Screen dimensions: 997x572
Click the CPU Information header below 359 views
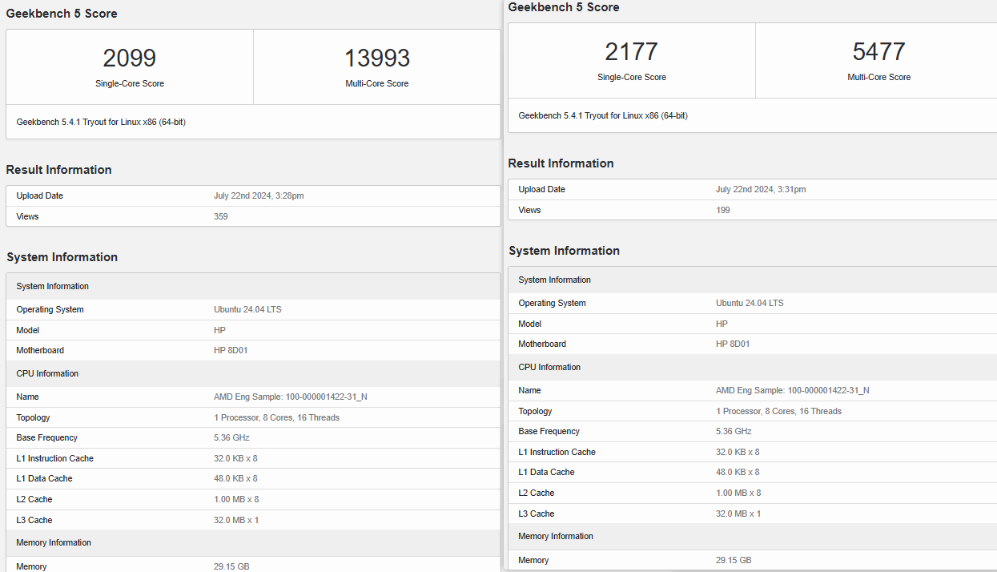click(x=47, y=373)
